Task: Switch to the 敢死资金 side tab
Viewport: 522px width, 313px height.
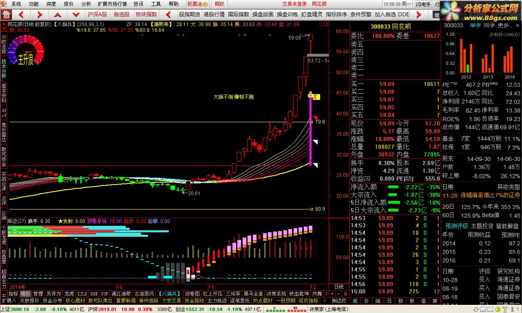Action: (x=4, y=156)
